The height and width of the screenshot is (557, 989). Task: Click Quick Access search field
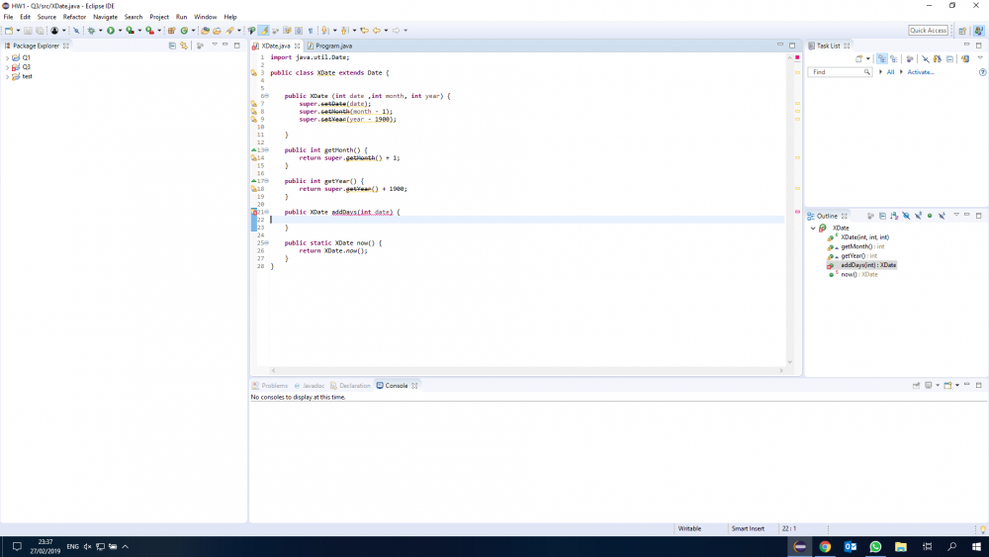[x=928, y=31]
